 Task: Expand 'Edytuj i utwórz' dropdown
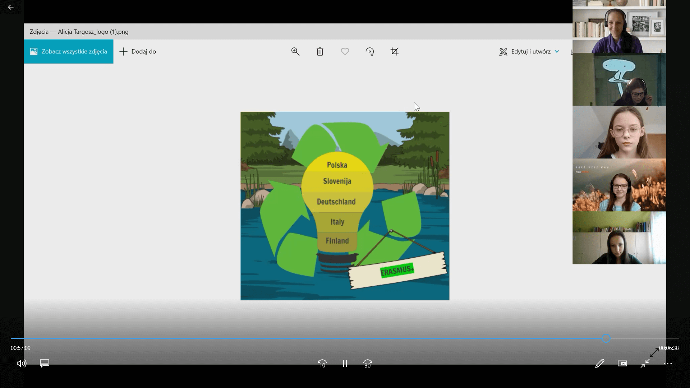pos(529,51)
